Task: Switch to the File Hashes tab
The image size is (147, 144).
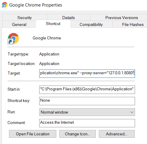Action: [133, 24]
